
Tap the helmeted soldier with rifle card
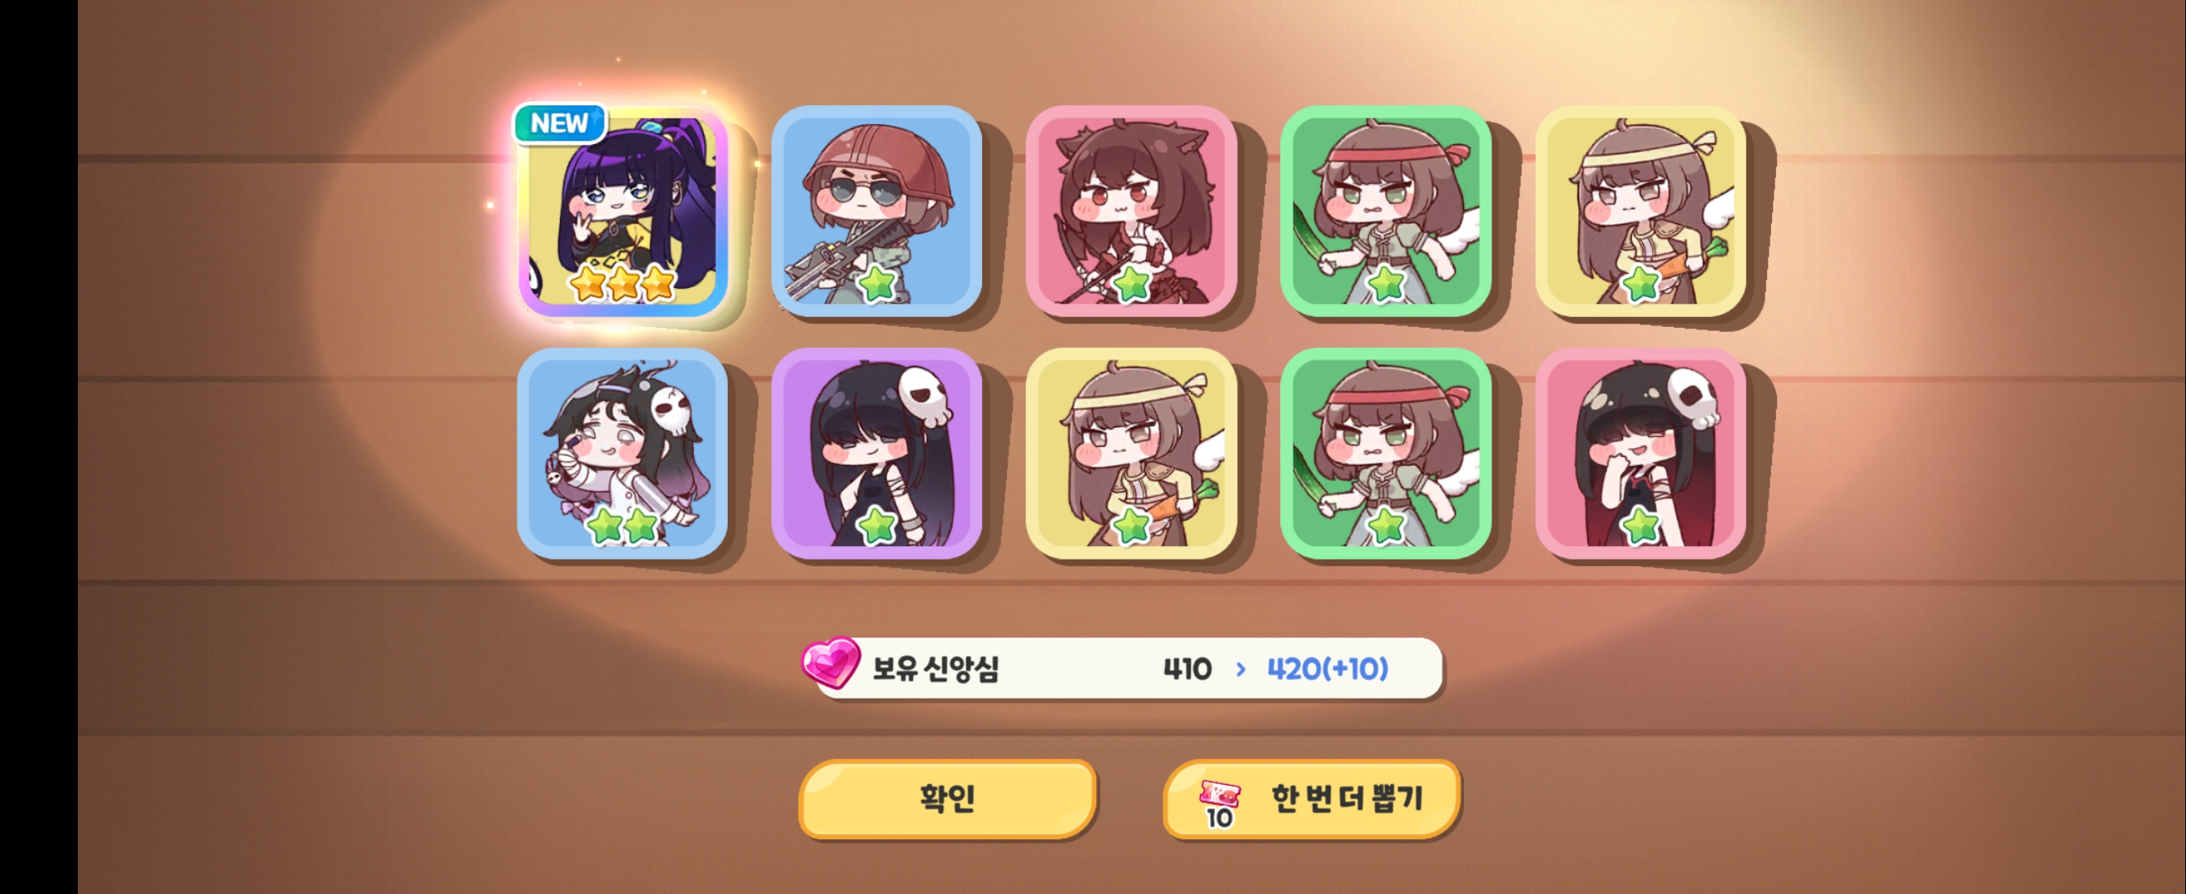[877, 211]
